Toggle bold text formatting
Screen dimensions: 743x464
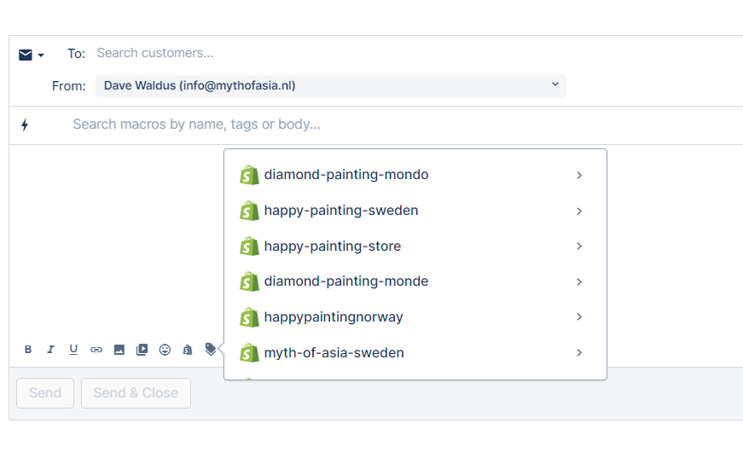[28, 350]
